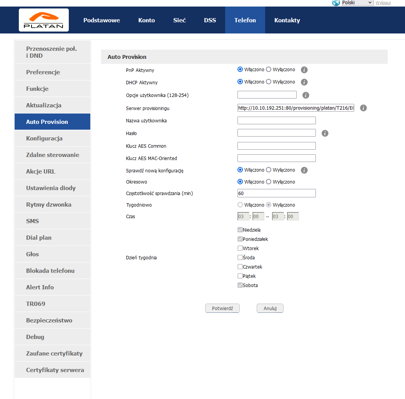The height and width of the screenshot is (399, 405).
Task: Open the Telefon tab
Action: coord(245,20)
